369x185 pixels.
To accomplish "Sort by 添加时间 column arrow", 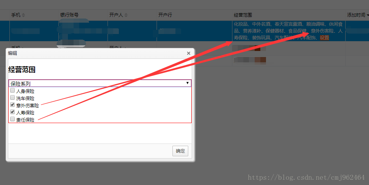I will pyautogui.click(x=367, y=15).
